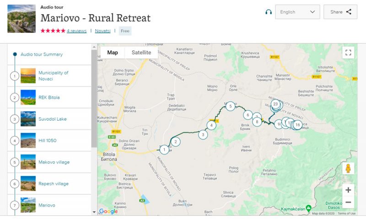
Task: Select map marker number 5
Action: [x=231, y=107]
